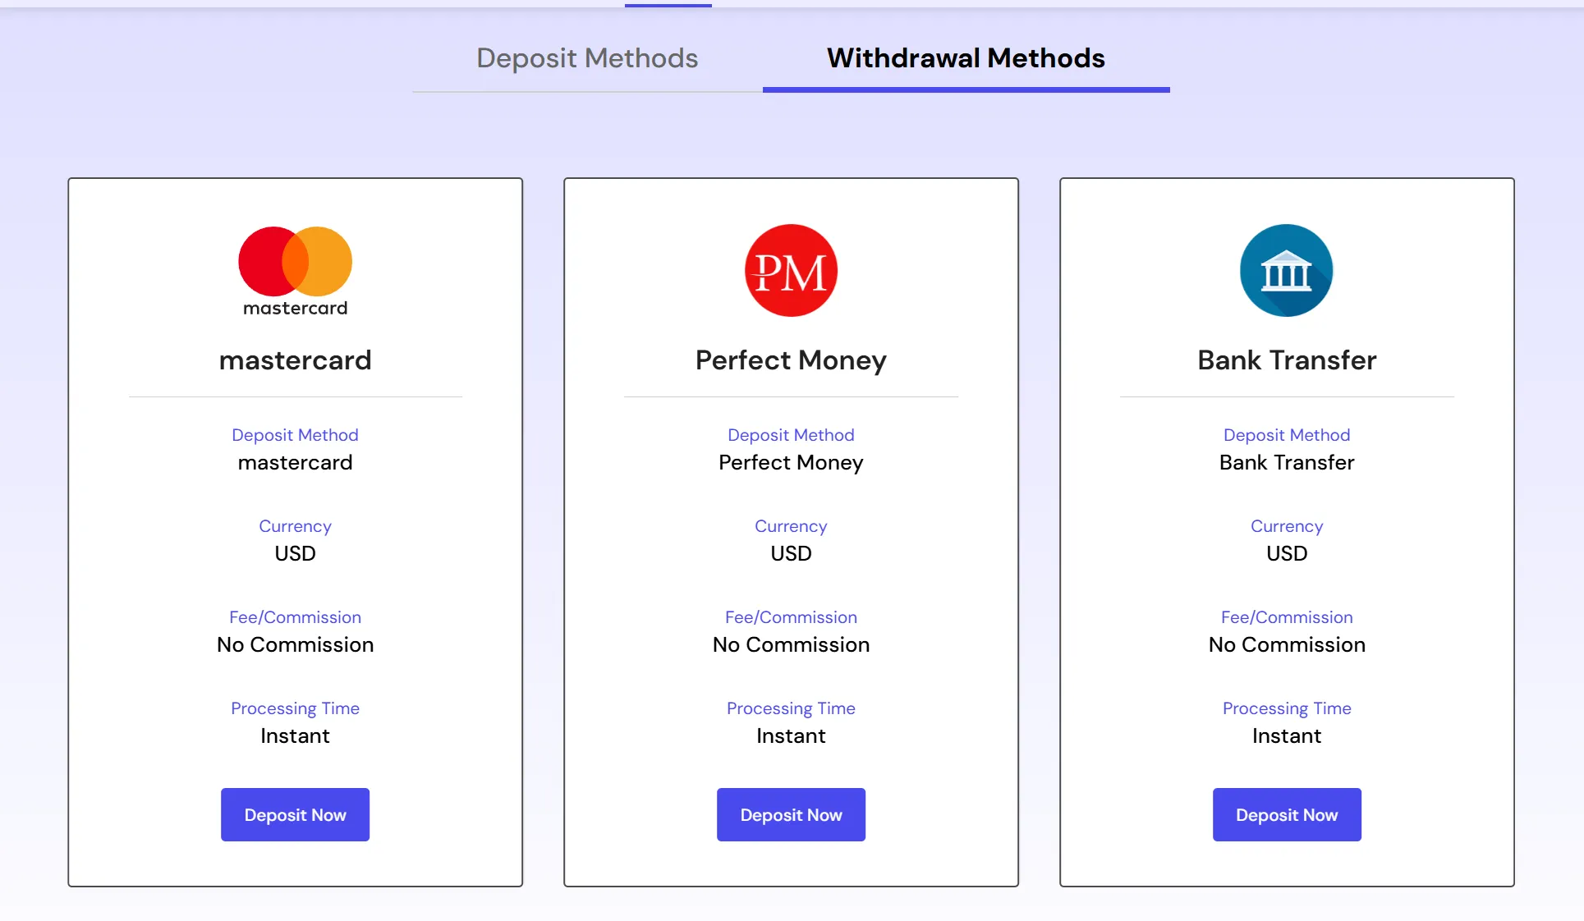Switch to the Deposit Methods tab
Image resolution: width=1584 pixels, height=921 pixels.
[x=587, y=58]
